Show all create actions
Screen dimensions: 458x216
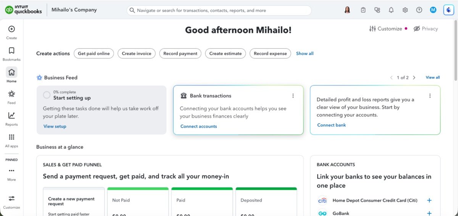tap(305, 53)
